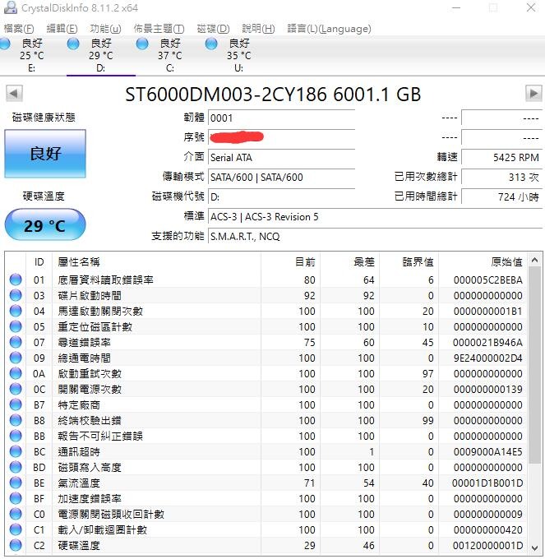
Task: Click status orb for attribute 05
Action: [16, 326]
